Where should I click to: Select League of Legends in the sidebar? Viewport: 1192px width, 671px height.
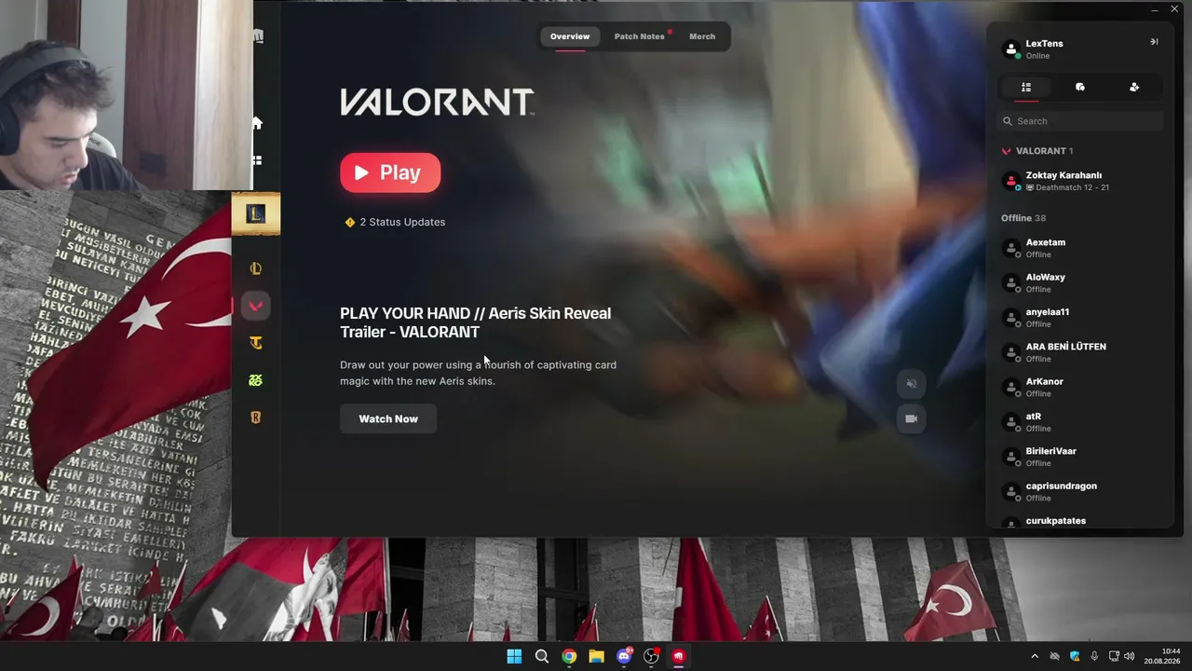click(x=256, y=268)
